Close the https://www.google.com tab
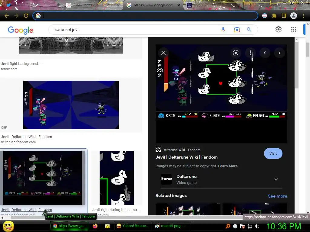 point(179,5)
